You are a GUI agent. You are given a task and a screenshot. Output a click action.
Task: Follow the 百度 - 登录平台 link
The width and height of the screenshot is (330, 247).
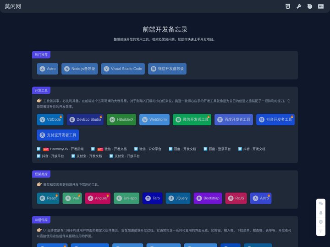point(217,149)
